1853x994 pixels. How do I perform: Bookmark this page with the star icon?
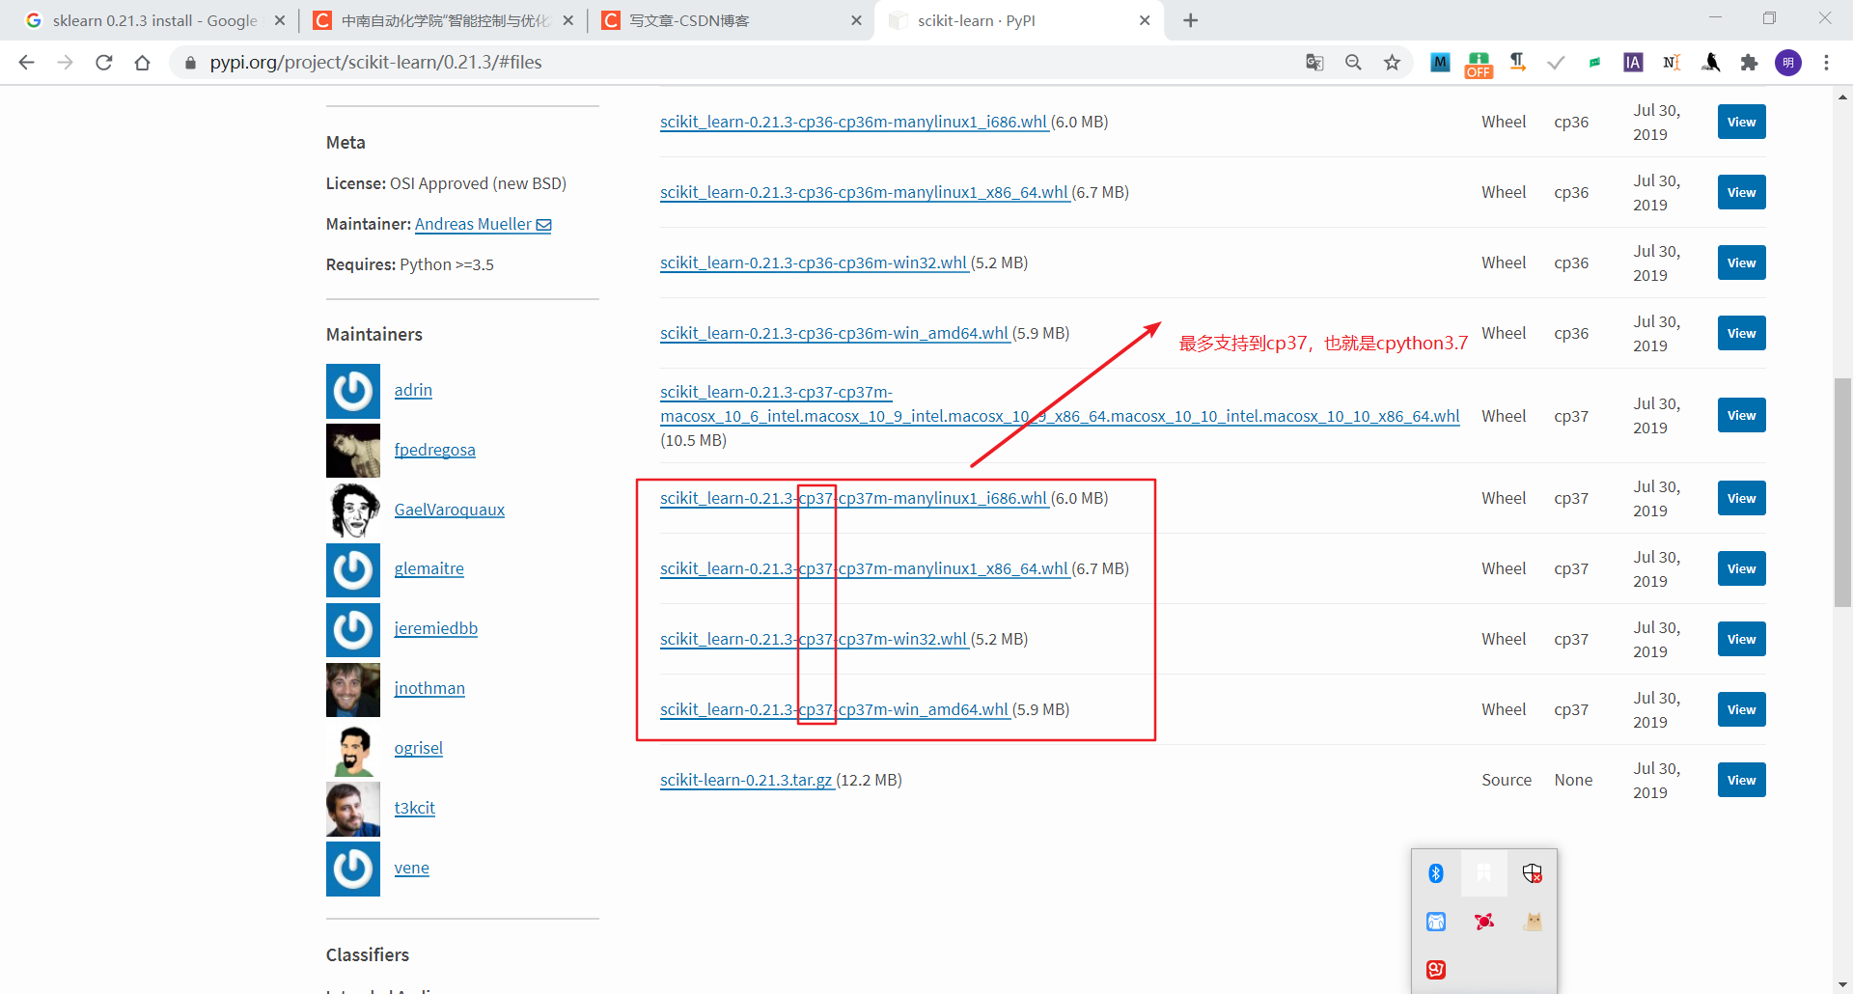1392,63
